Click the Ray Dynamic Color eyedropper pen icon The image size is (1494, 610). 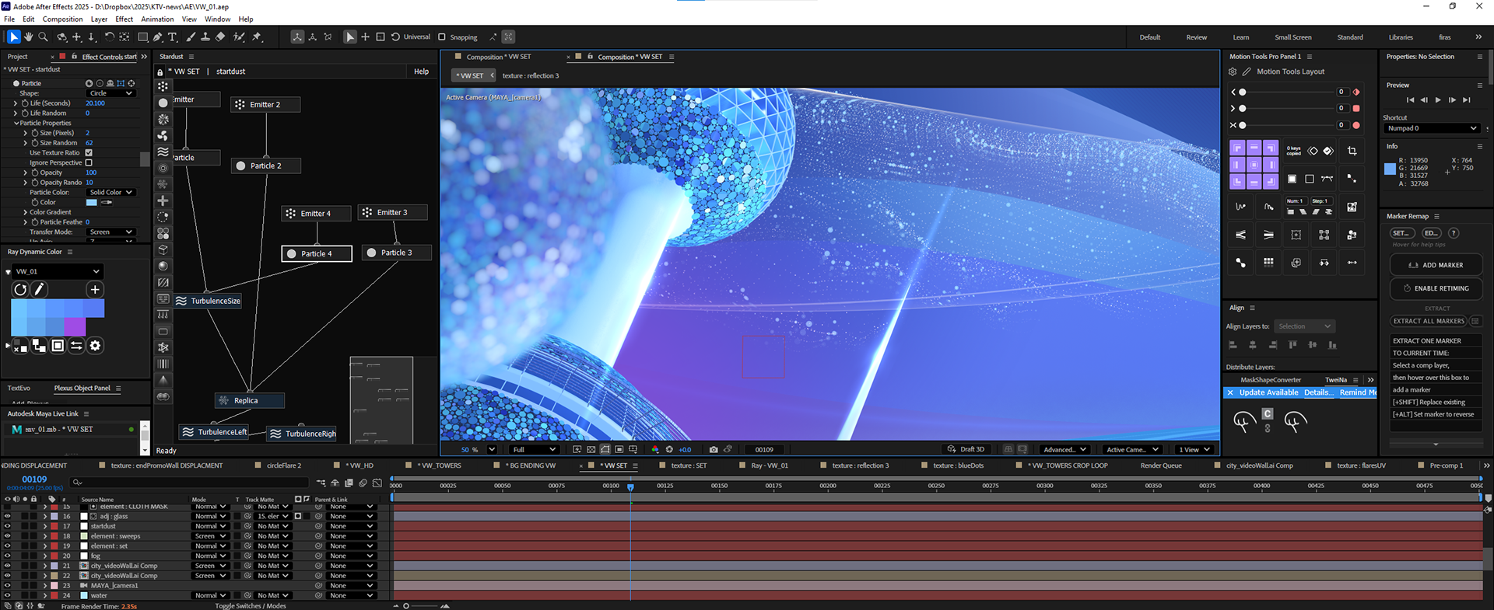coord(39,289)
